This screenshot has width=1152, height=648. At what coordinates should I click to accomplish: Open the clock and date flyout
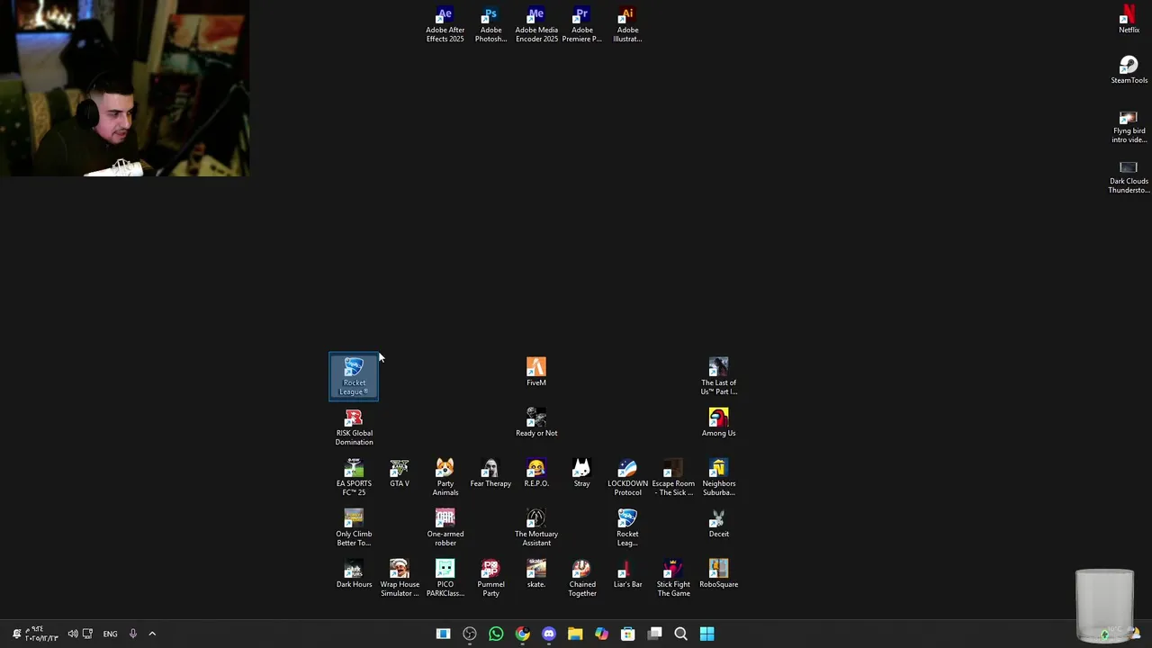(x=42, y=634)
